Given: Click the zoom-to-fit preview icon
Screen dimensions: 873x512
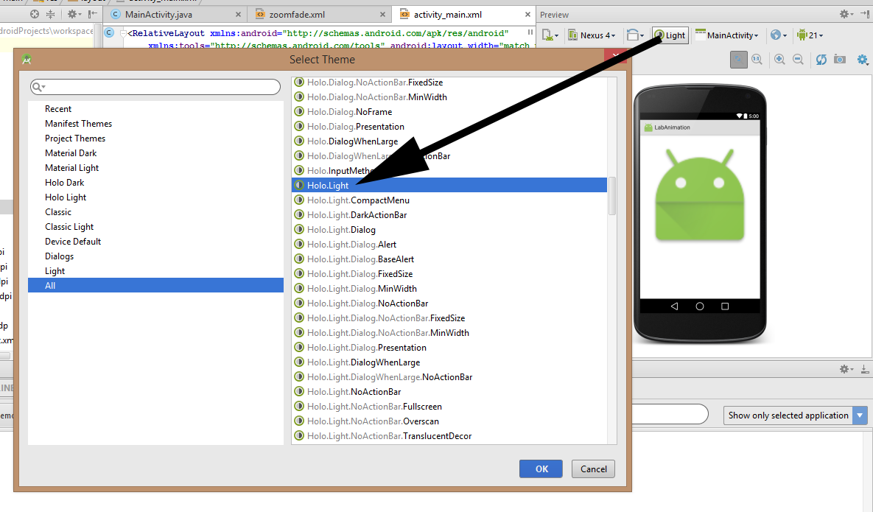Looking at the screenshot, I should coord(738,60).
